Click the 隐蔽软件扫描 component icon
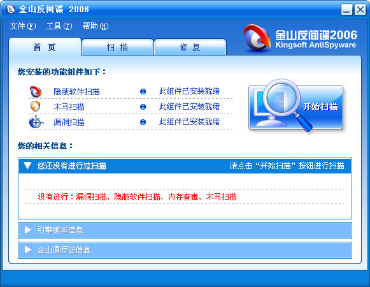This screenshot has width=370, height=287. 36,91
